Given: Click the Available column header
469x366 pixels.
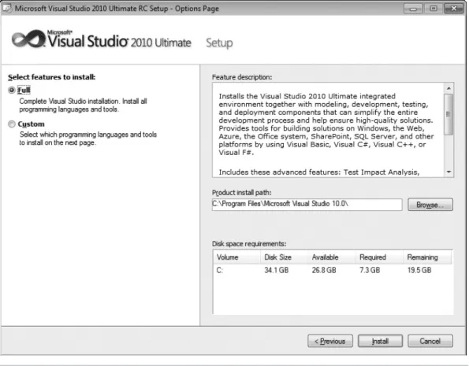Looking at the screenshot, I should [x=331, y=257].
